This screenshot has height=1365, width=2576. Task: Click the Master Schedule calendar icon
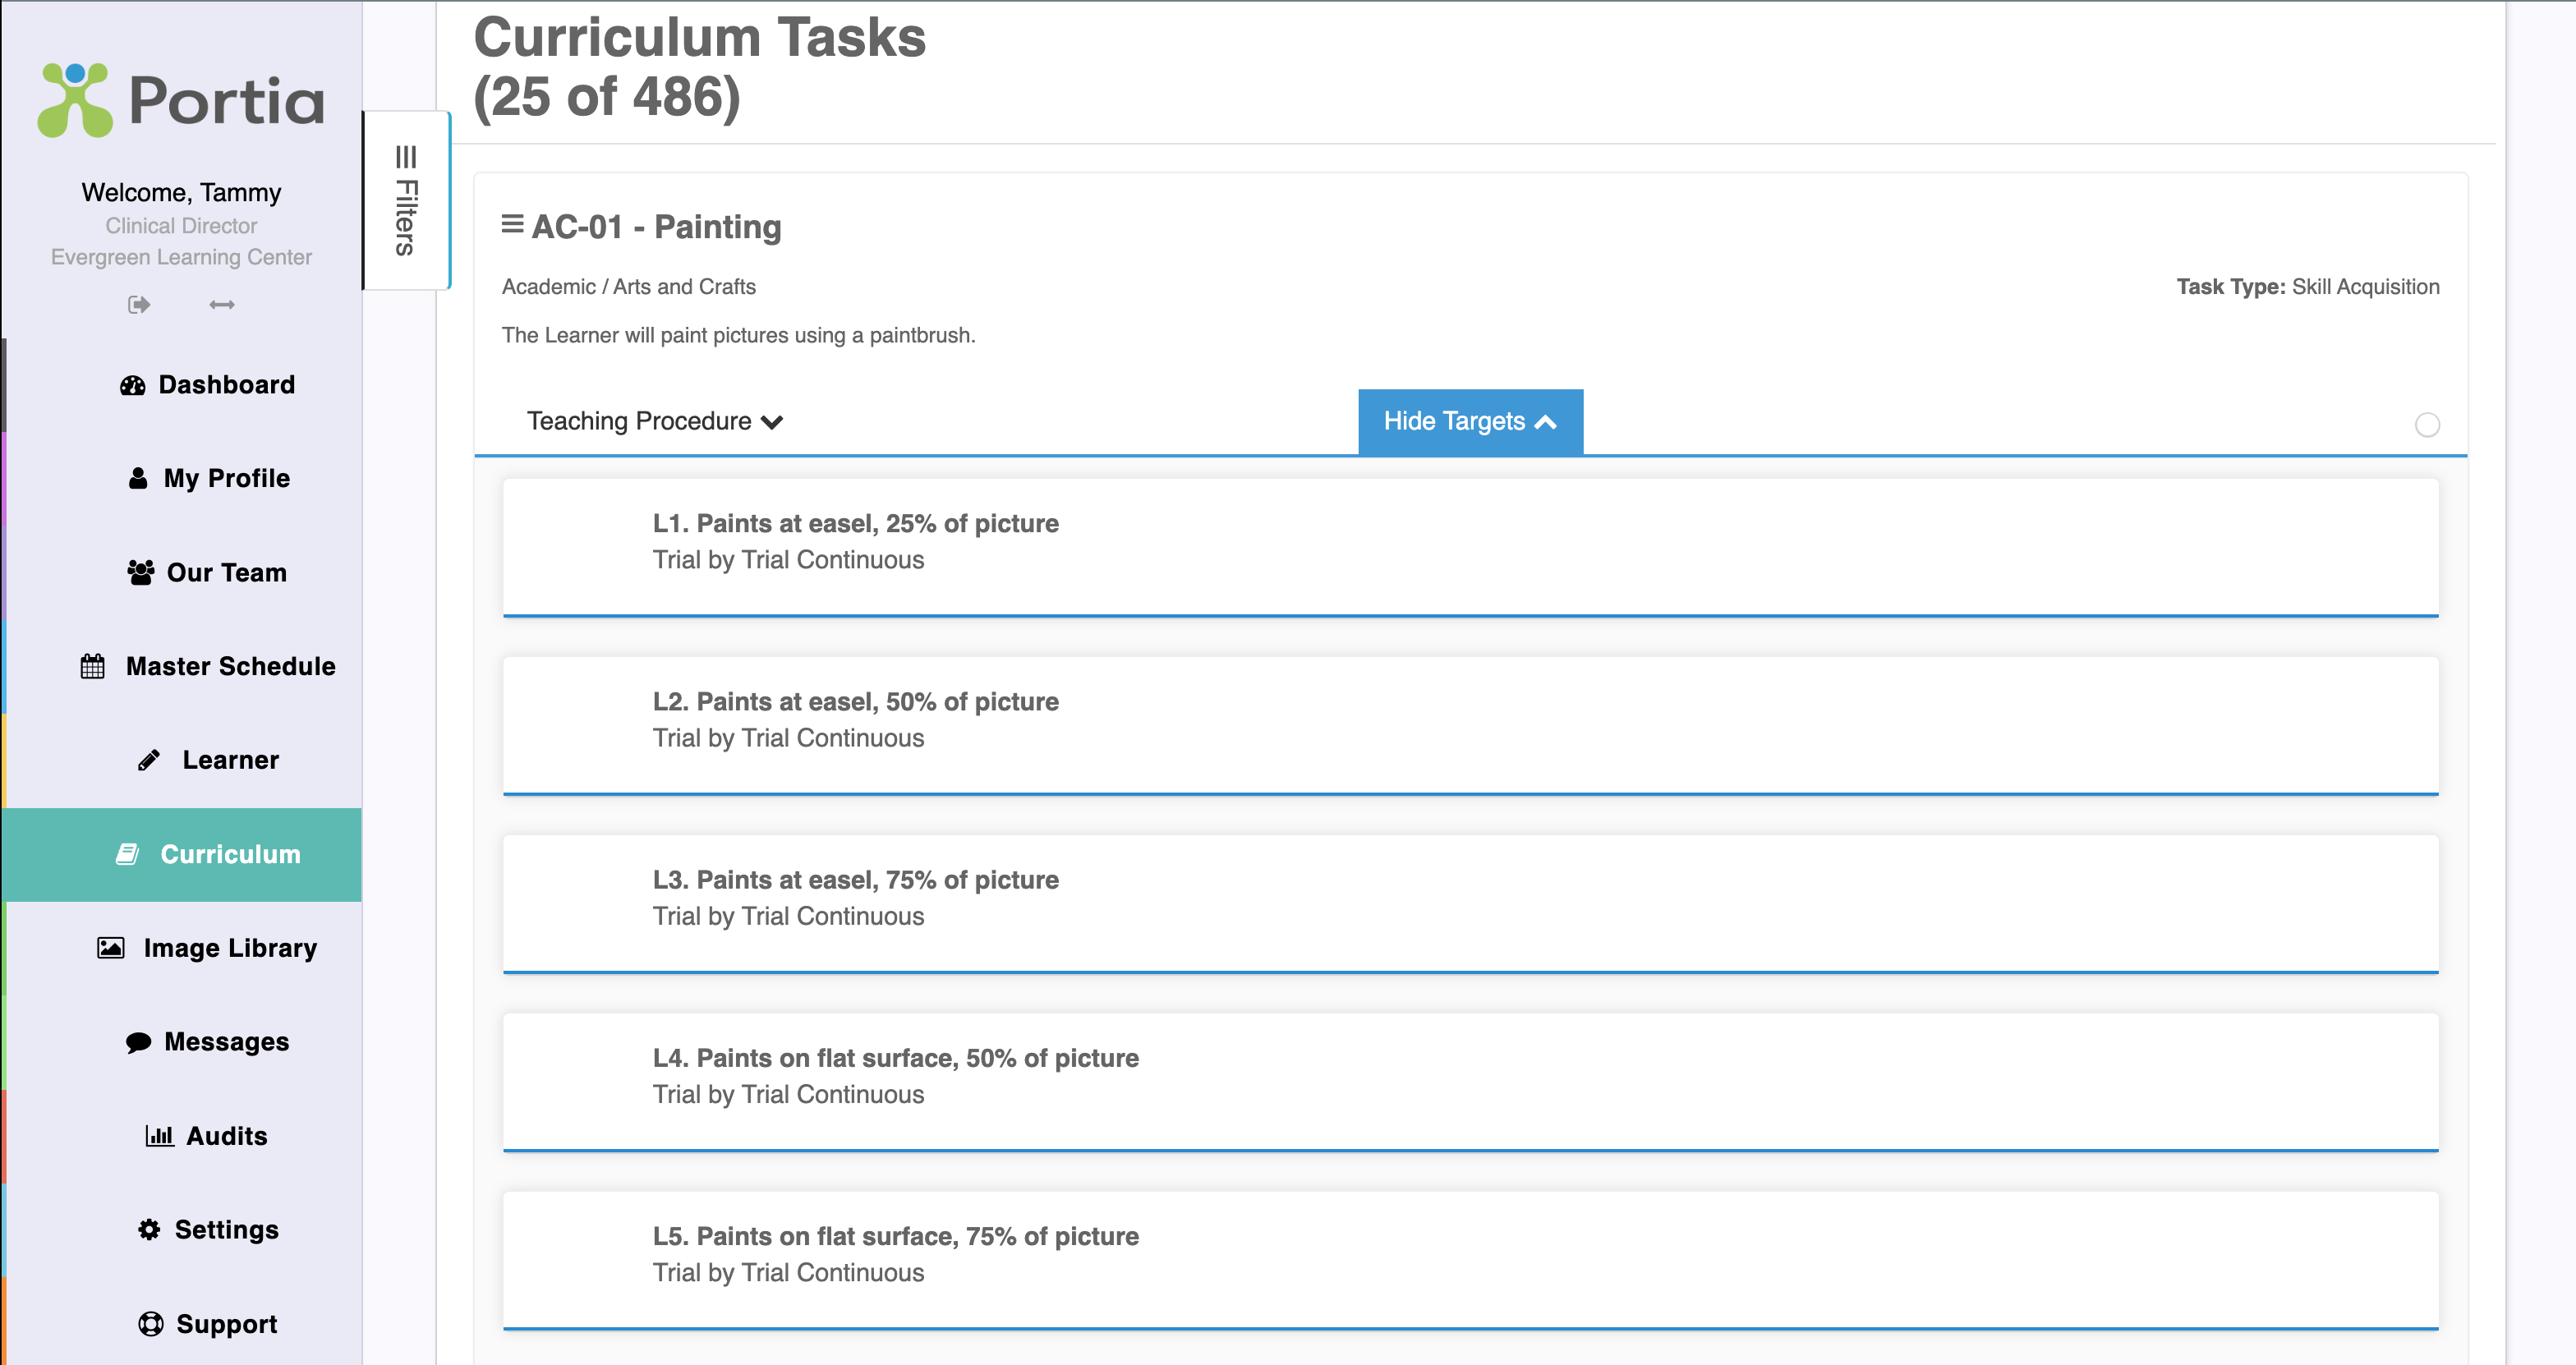tap(93, 667)
